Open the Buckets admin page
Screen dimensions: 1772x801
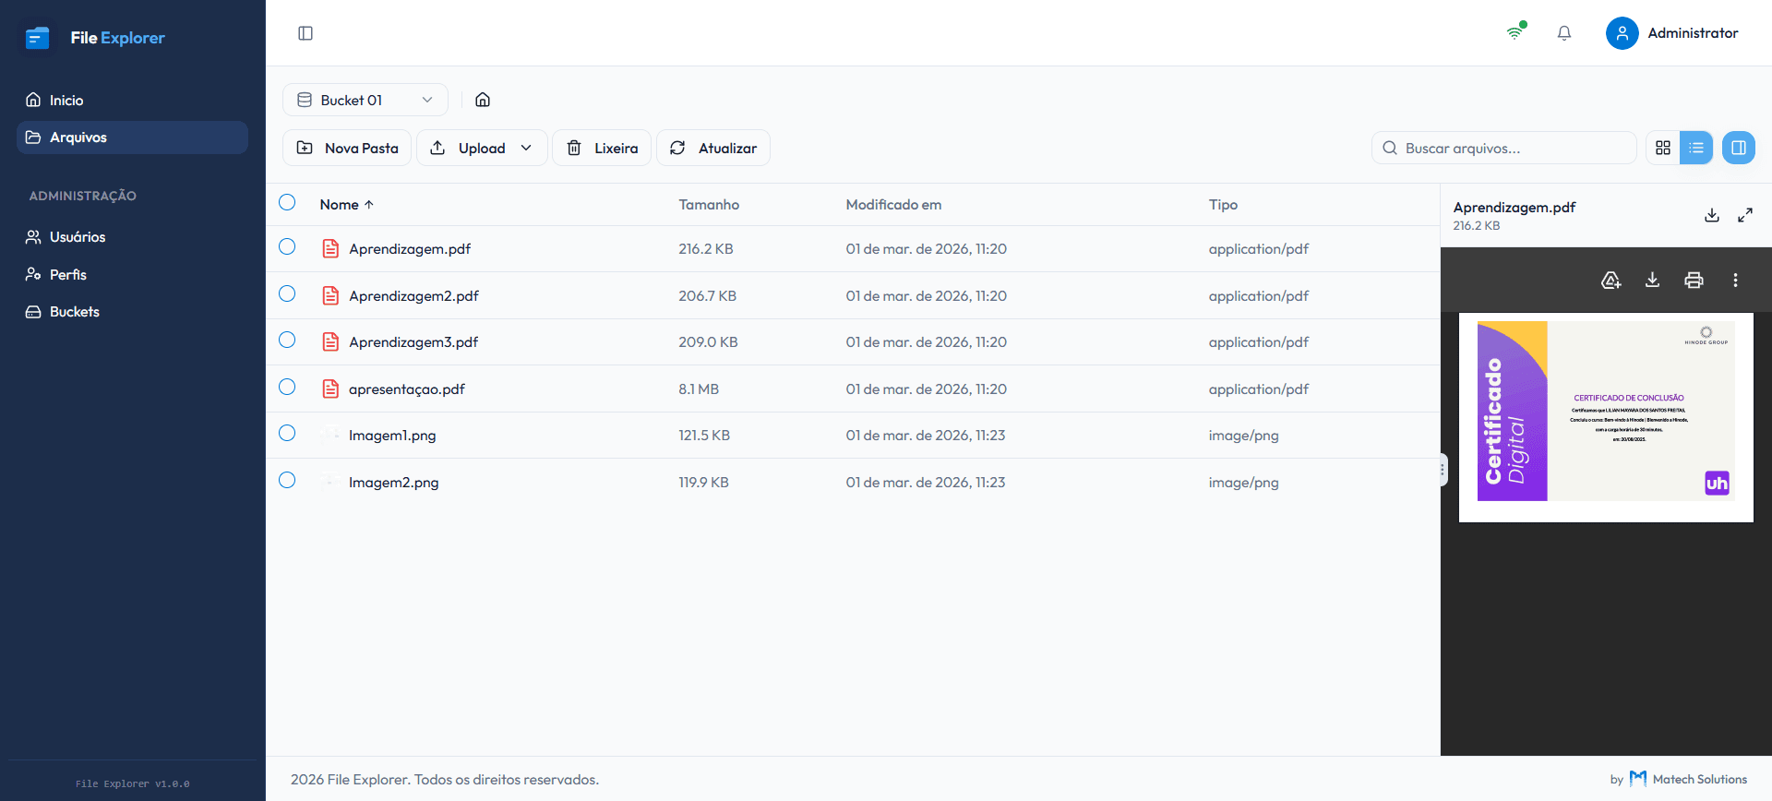pyautogui.click(x=74, y=312)
